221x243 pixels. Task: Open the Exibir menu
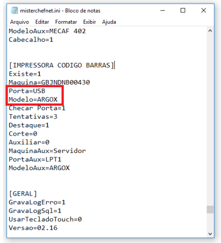tap(89, 22)
